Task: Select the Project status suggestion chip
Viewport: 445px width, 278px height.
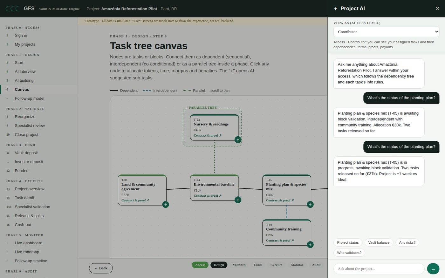Action: tap(348, 242)
